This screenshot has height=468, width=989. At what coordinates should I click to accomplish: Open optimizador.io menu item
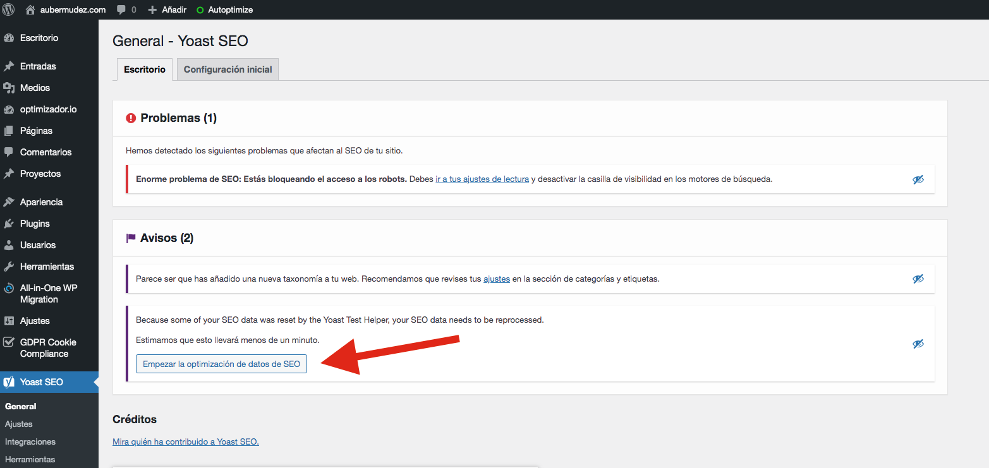tap(49, 109)
